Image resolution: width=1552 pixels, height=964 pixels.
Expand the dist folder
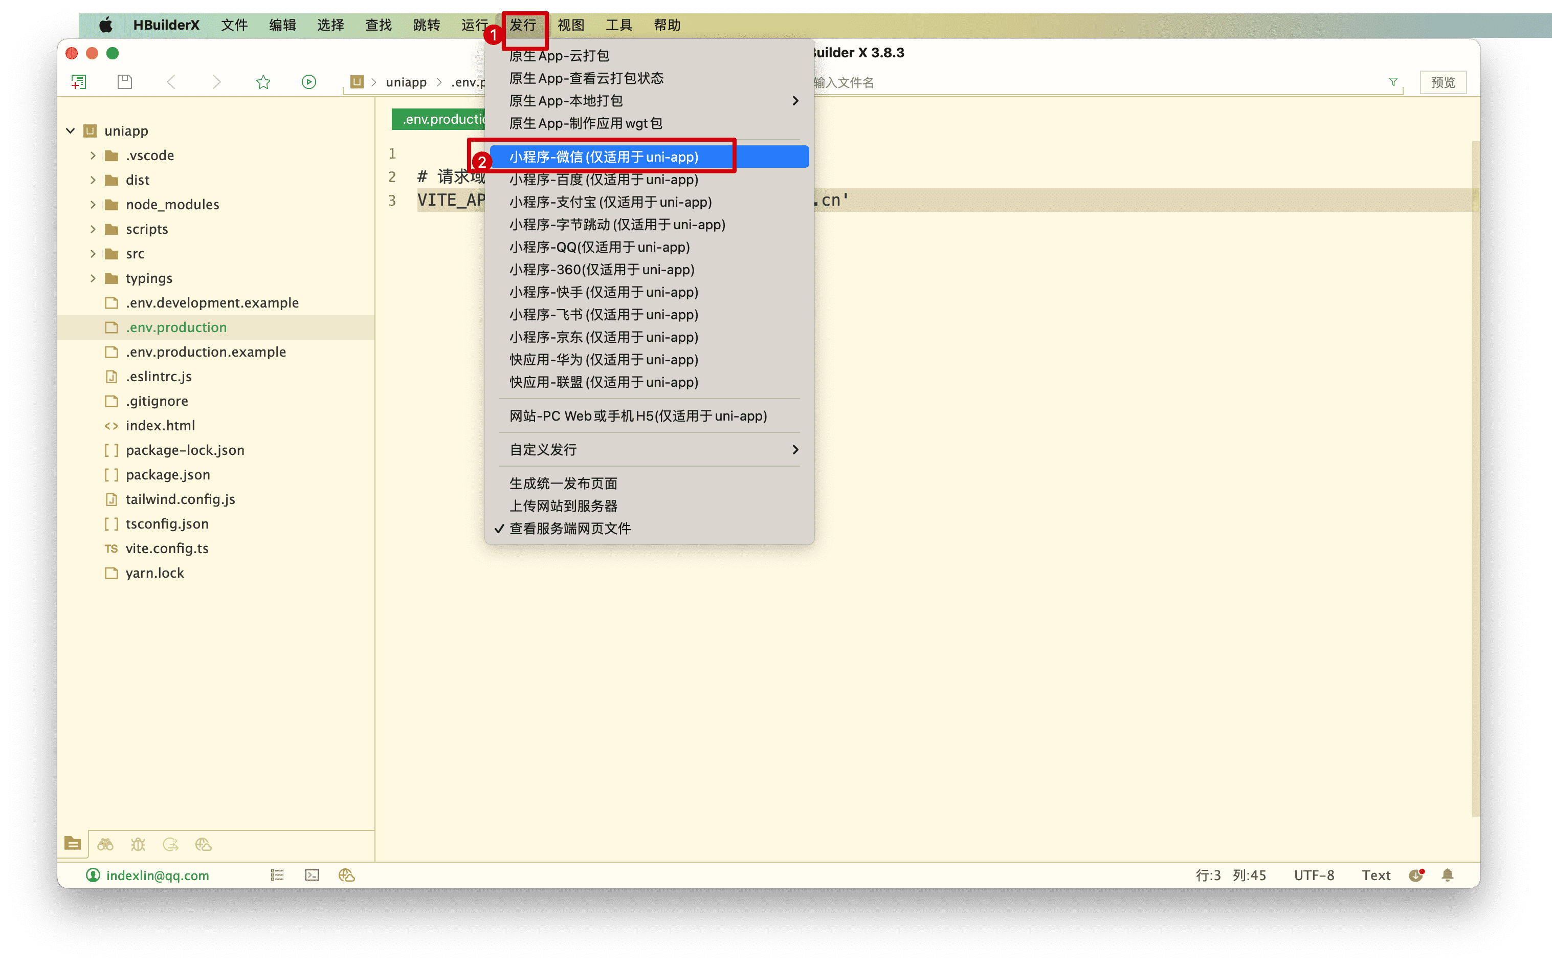(x=93, y=180)
